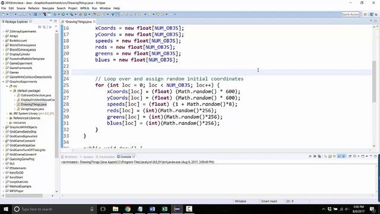Screen dimensions: 380x214
Task: Click the Quick Access field
Action: tap(351, 14)
